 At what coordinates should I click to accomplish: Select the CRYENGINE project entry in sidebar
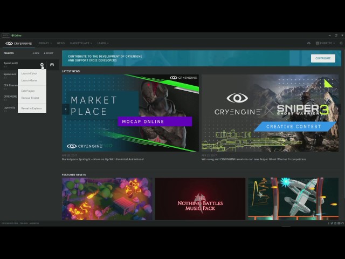9,98
